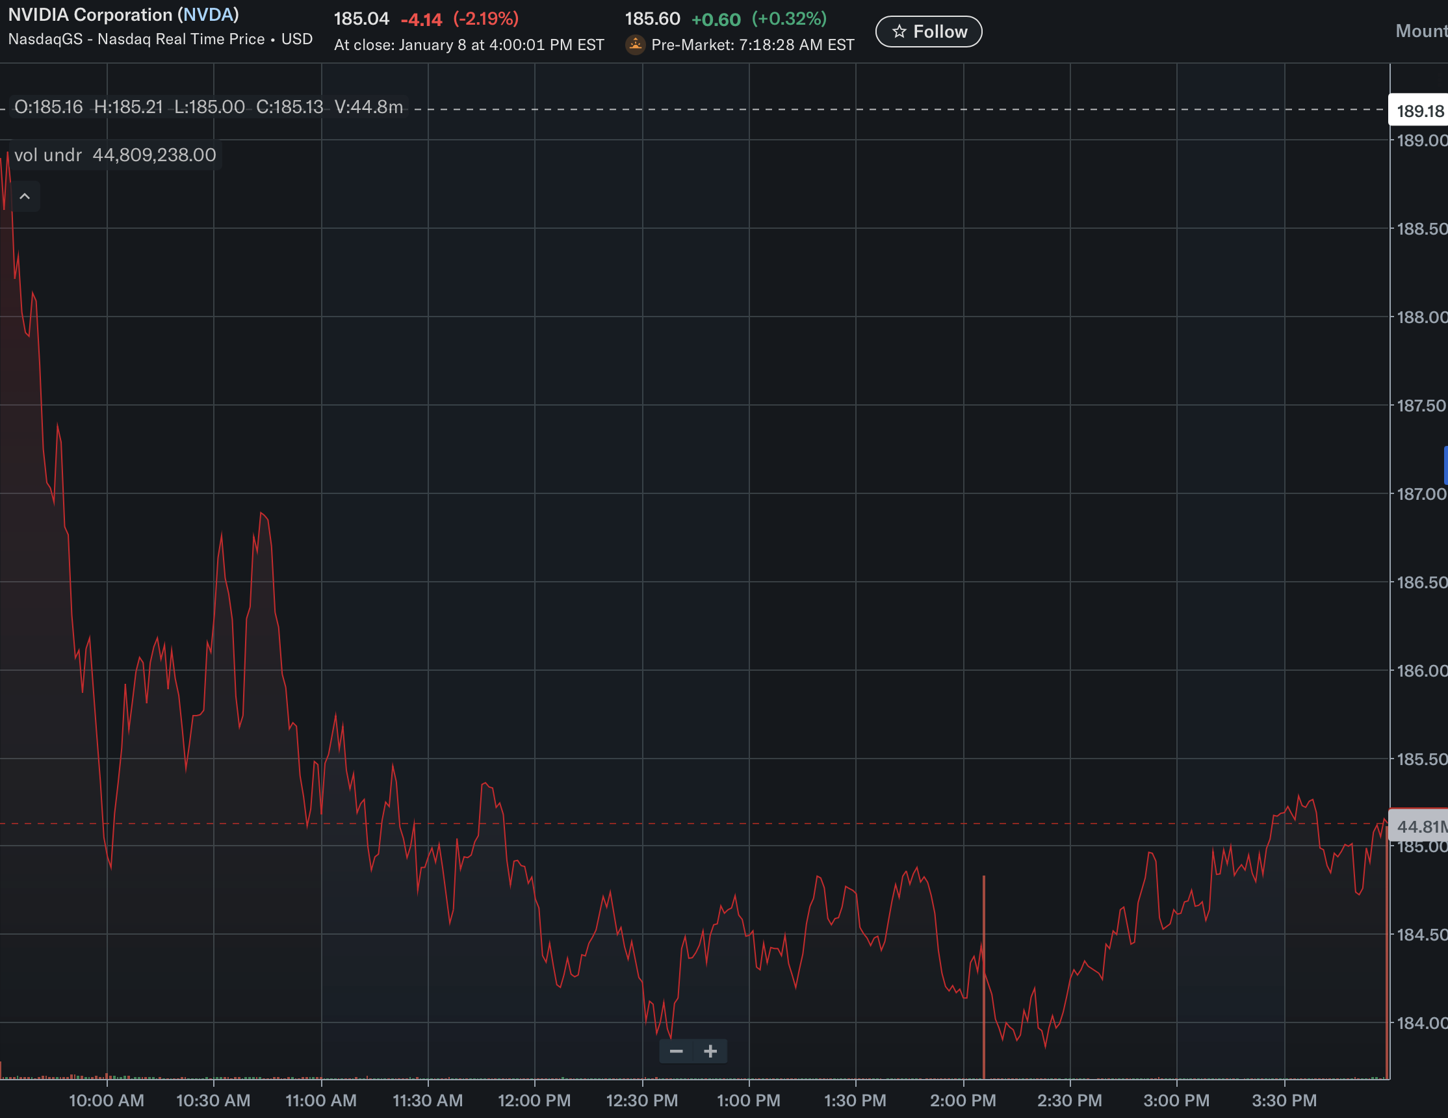Click the star icon in Follow button
This screenshot has width=1448, height=1118.
click(x=899, y=32)
